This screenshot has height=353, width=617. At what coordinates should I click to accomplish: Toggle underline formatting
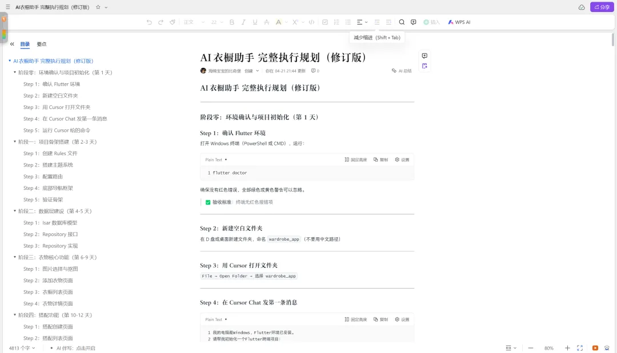(x=255, y=22)
